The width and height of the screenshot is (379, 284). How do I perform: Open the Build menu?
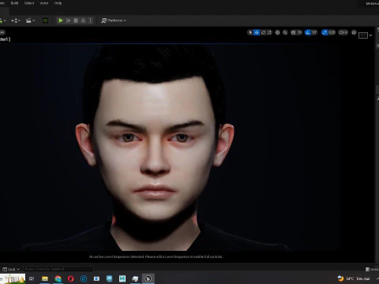click(x=14, y=3)
